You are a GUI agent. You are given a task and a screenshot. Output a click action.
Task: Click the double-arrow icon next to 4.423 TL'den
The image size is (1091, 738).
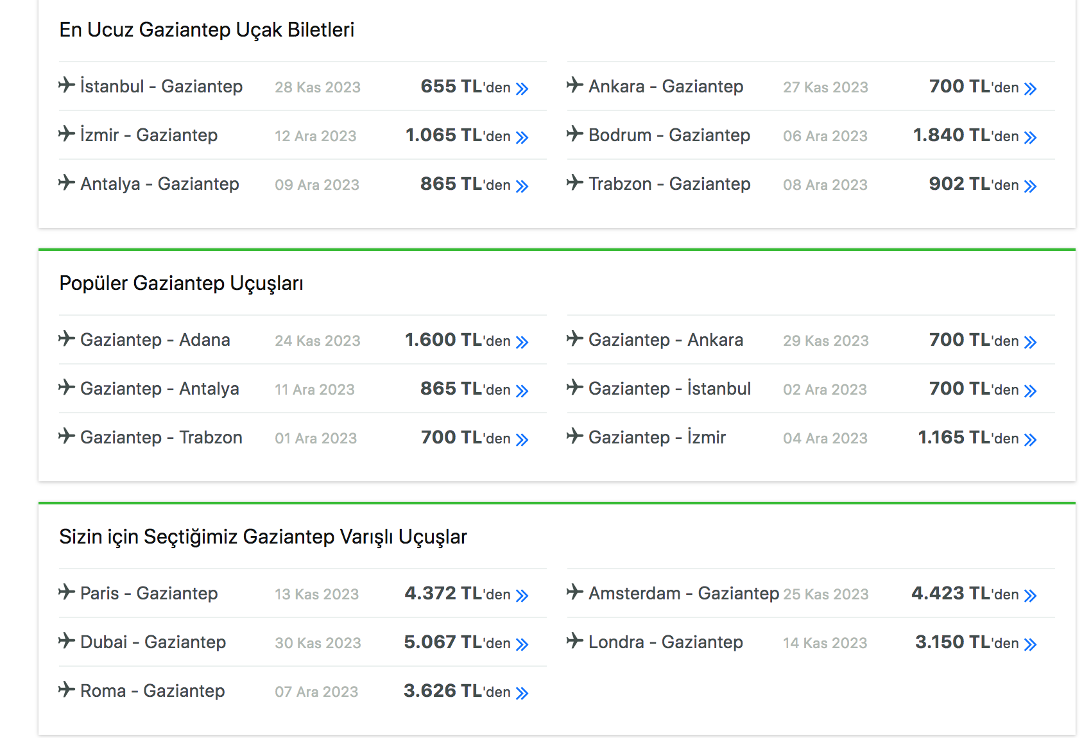click(1031, 596)
